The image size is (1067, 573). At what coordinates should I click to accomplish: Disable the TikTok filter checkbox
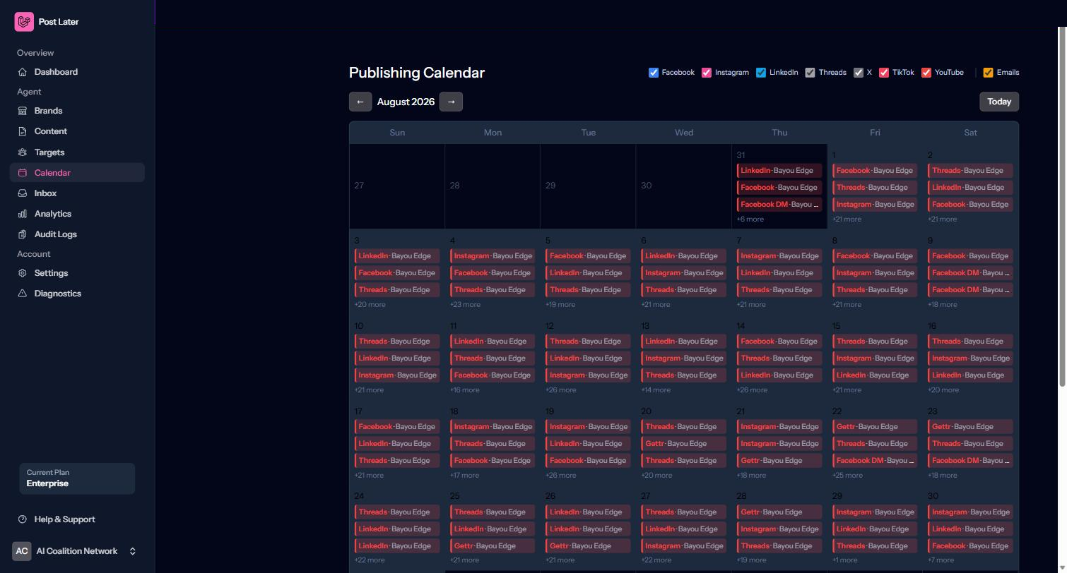(884, 73)
